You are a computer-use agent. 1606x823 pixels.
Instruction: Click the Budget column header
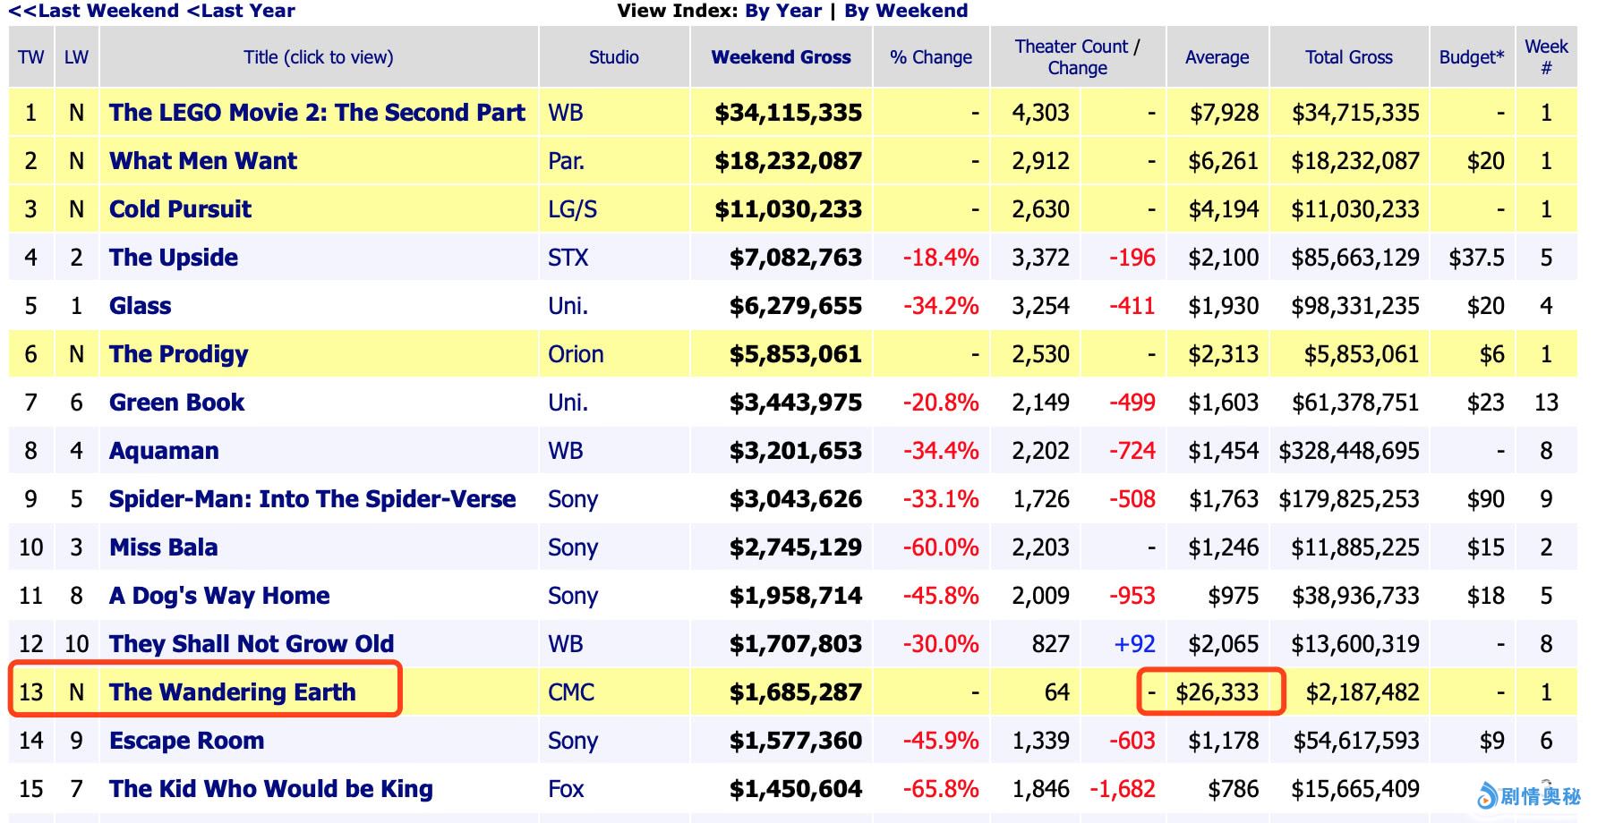point(1471,57)
